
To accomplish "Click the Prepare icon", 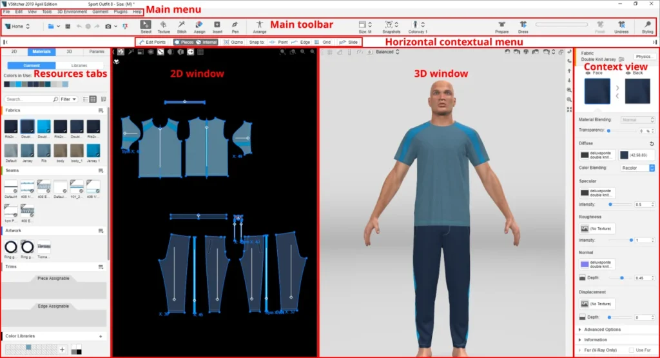I will click(501, 26).
